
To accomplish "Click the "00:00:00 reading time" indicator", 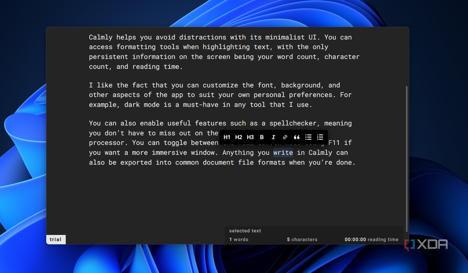I will click(372, 239).
